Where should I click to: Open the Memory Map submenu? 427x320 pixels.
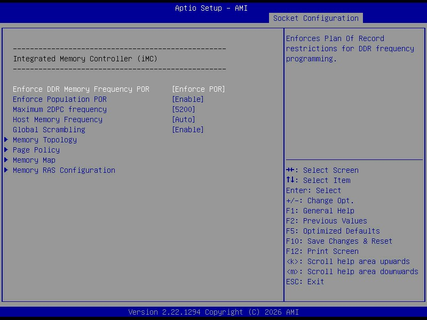click(x=34, y=160)
